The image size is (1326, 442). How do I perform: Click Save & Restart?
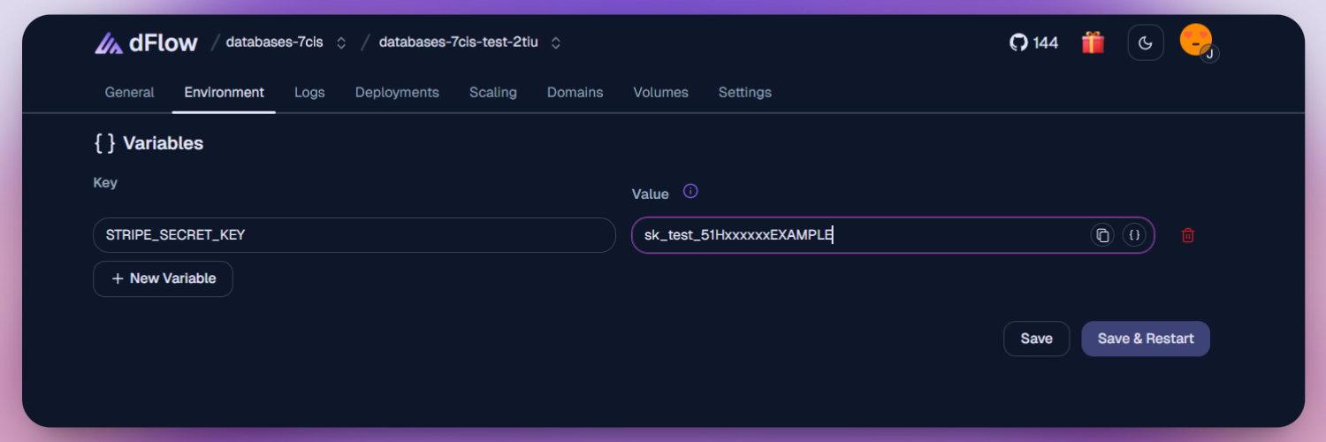point(1145,339)
